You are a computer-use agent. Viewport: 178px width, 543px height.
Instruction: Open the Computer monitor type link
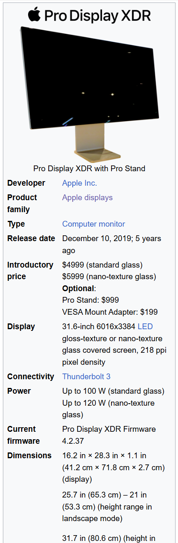[x=94, y=224]
